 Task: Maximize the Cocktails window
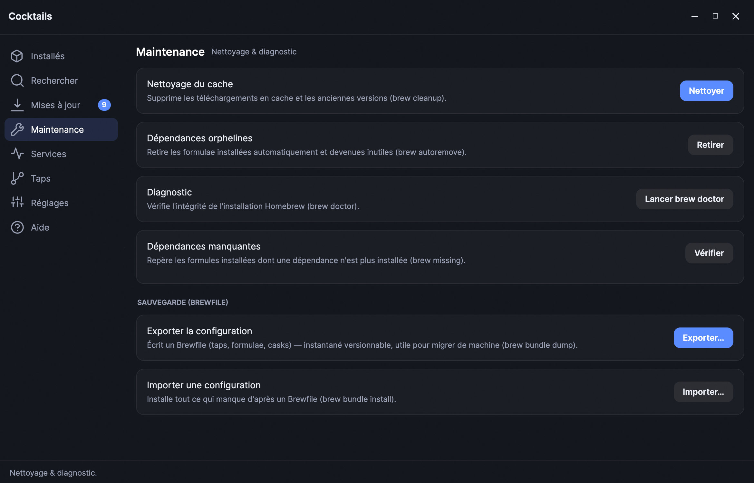[715, 16]
